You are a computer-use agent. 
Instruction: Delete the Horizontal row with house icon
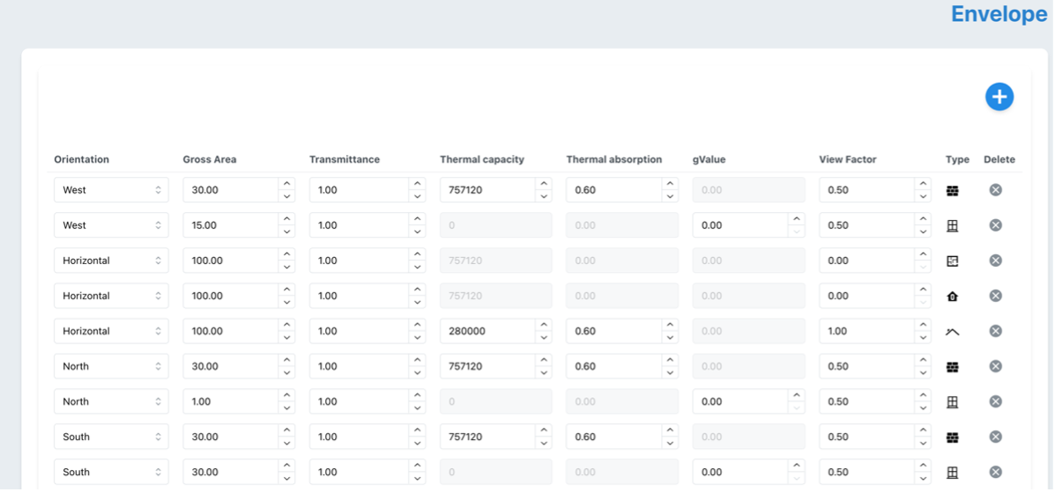(996, 296)
